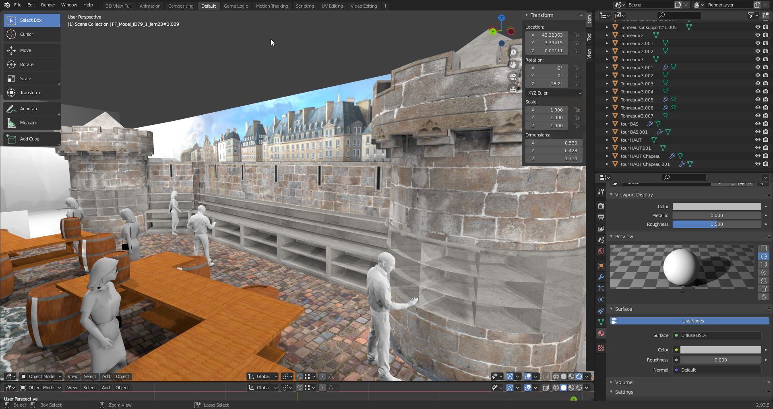
Task: Open Global orientation dropdown in main viewport
Action: [262, 377]
